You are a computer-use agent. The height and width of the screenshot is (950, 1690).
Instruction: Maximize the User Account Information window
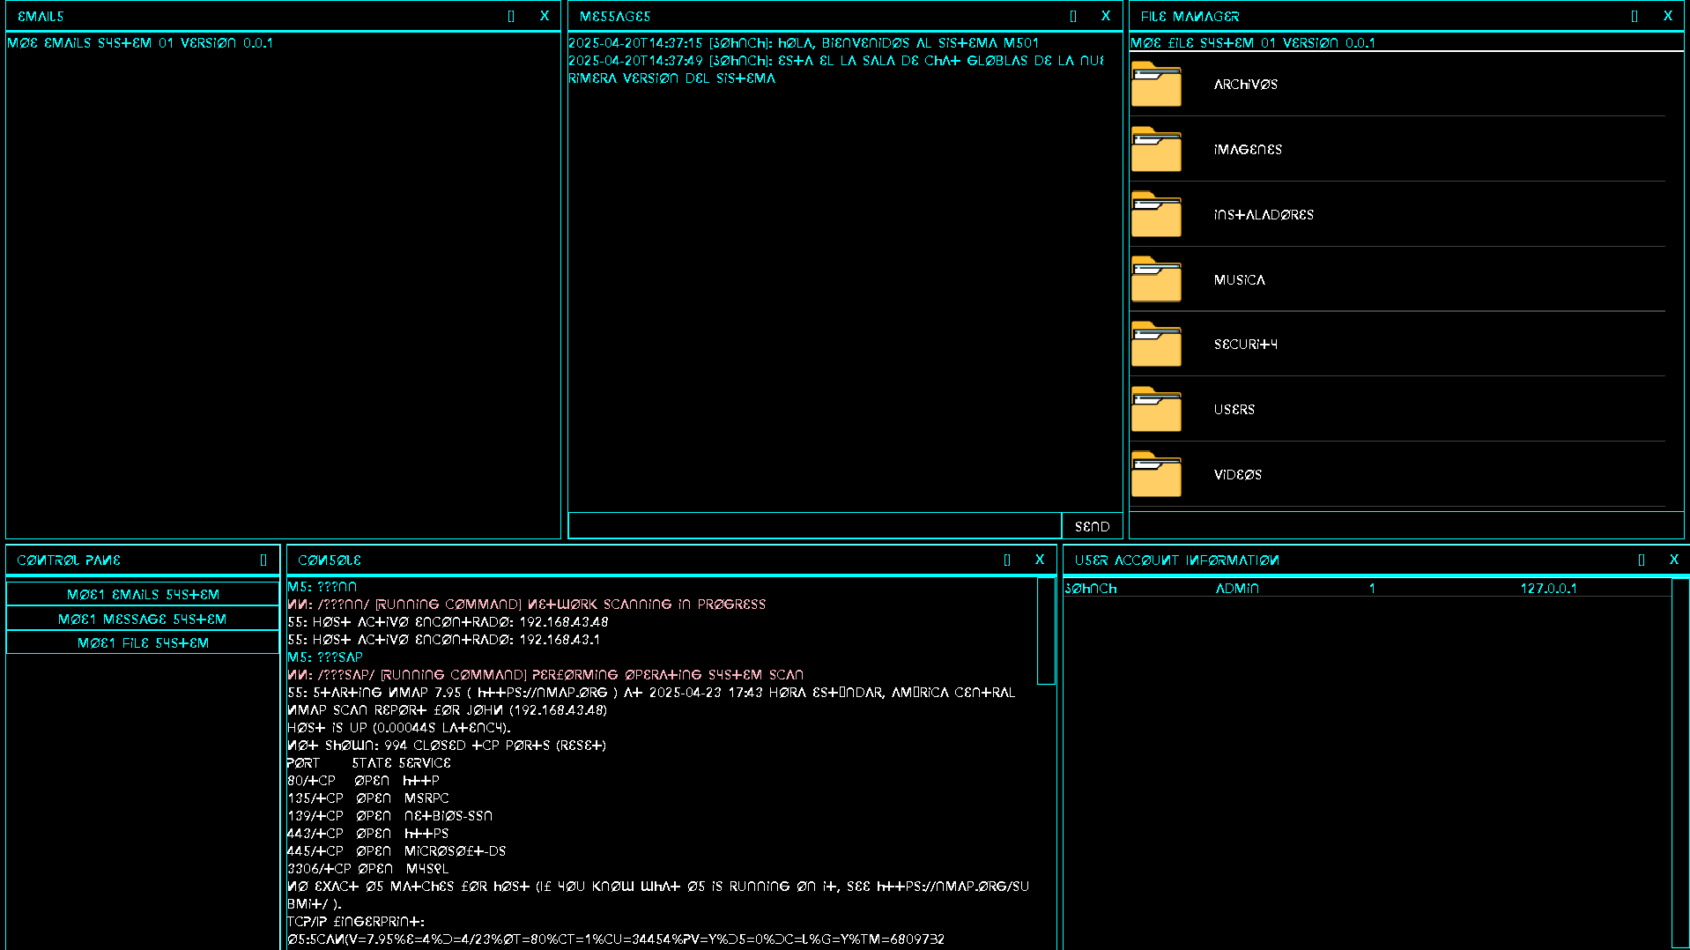[x=1642, y=560]
